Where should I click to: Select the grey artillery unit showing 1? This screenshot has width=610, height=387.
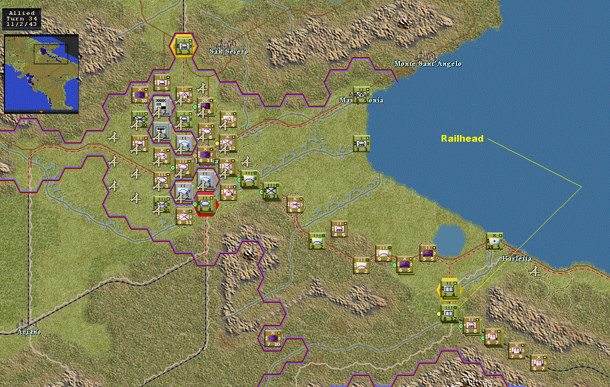click(x=206, y=179)
